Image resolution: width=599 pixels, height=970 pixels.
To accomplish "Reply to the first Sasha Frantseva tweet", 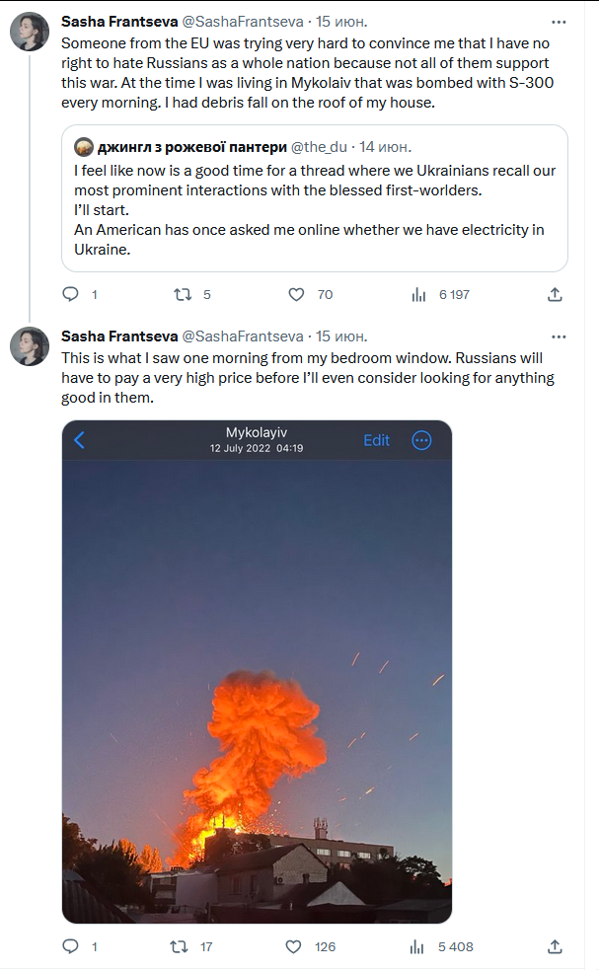I will 70,294.
